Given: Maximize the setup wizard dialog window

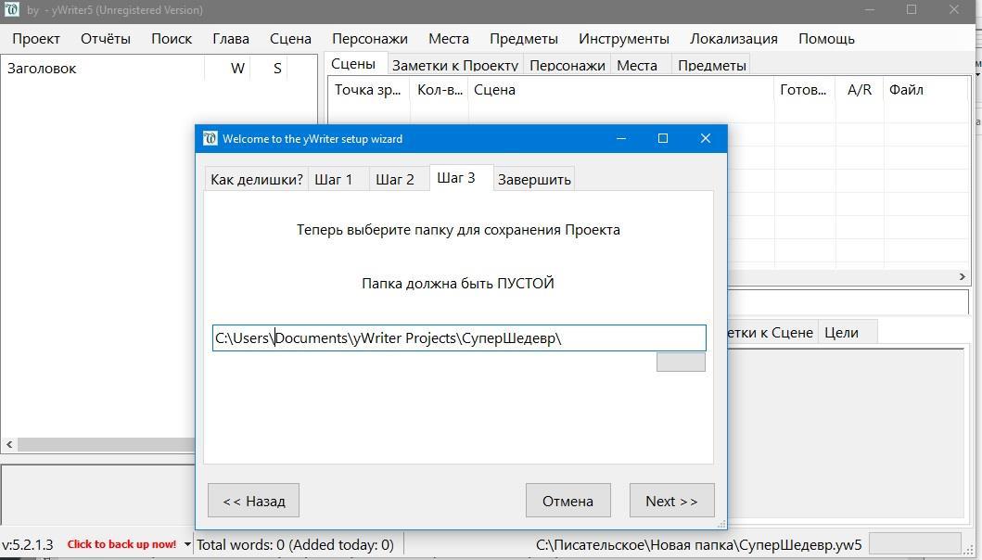Looking at the screenshot, I should (662, 138).
